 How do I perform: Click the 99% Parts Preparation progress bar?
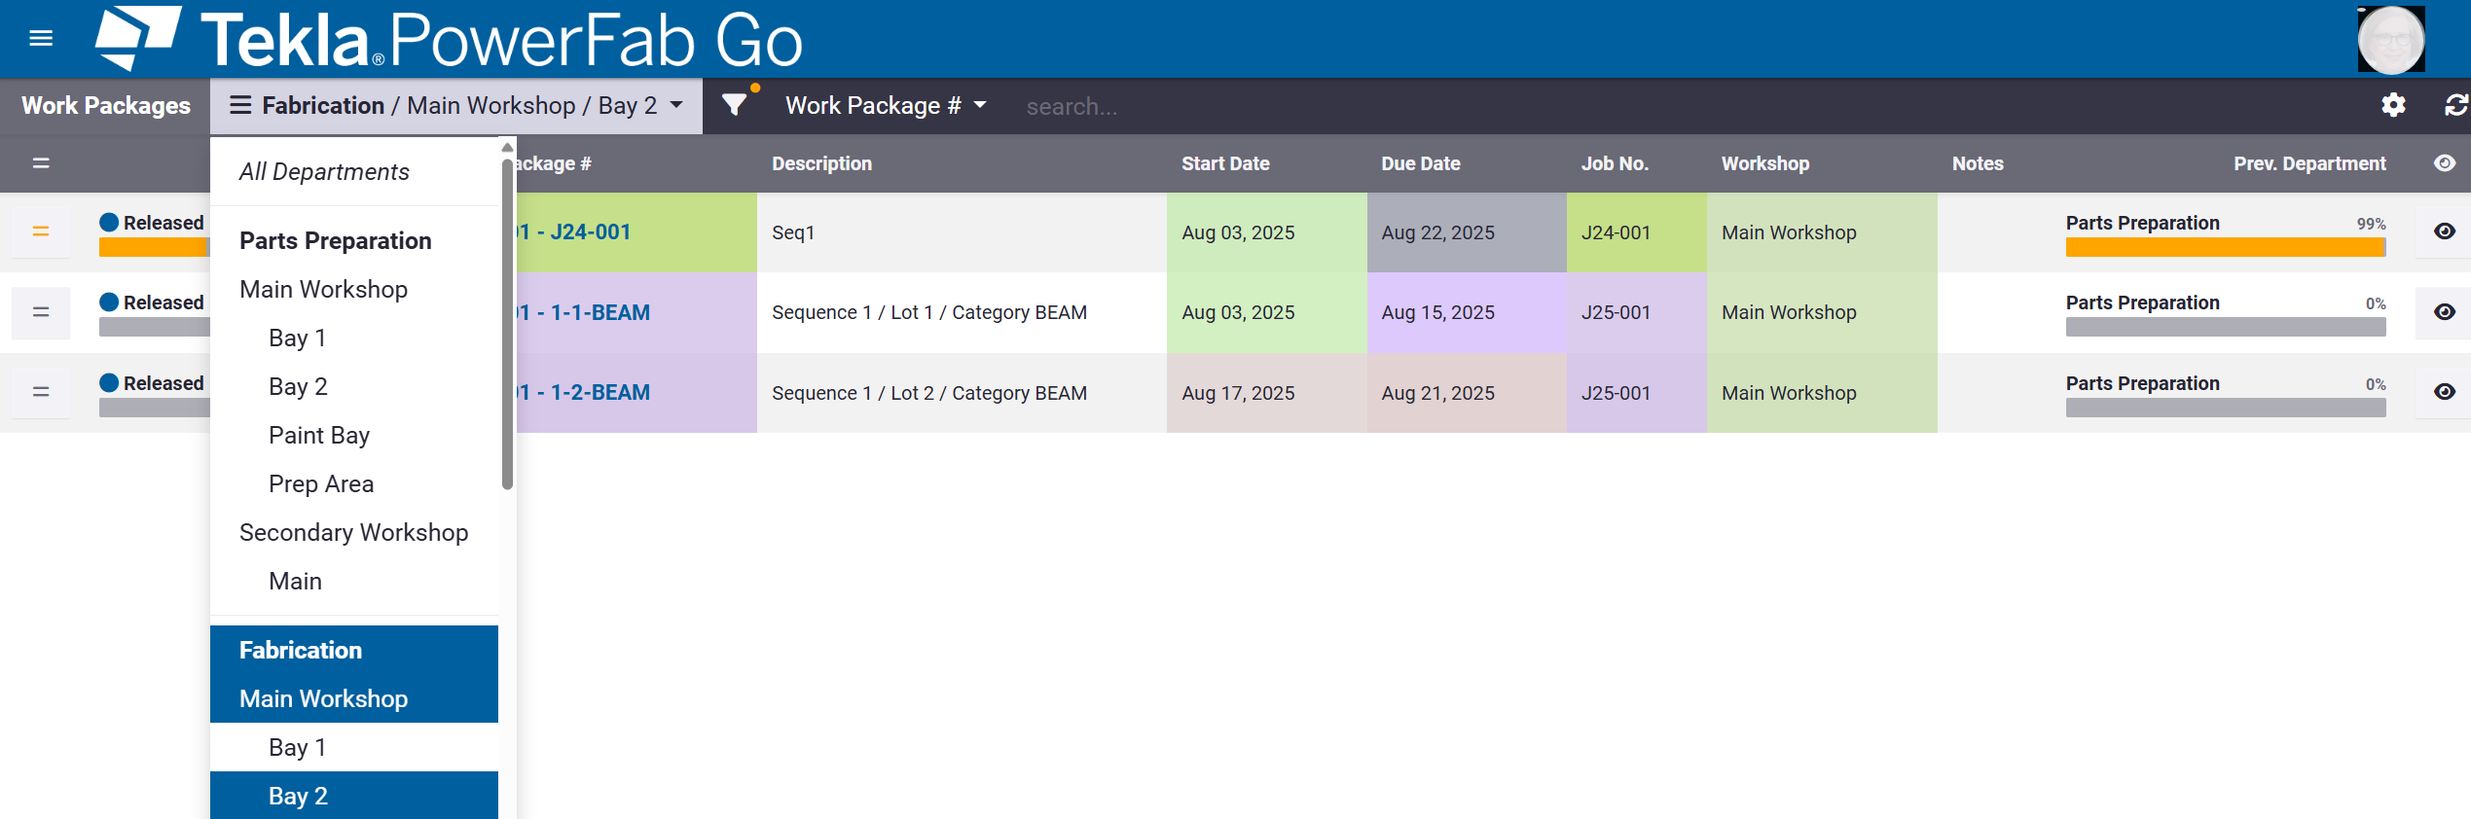pyautogui.click(x=2225, y=247)
